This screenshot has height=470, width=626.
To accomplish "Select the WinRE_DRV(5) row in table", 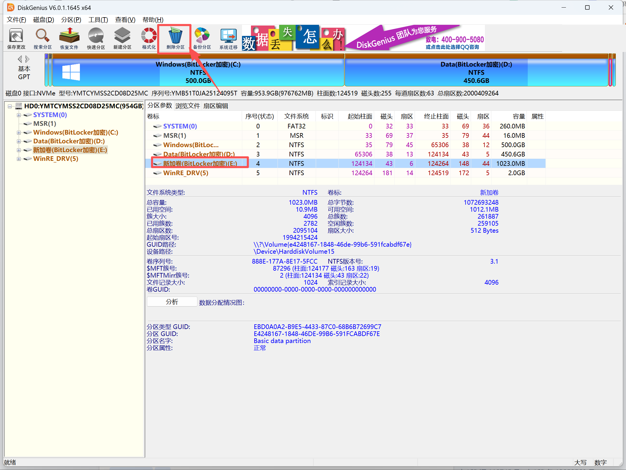I will [x=186, y=173].
